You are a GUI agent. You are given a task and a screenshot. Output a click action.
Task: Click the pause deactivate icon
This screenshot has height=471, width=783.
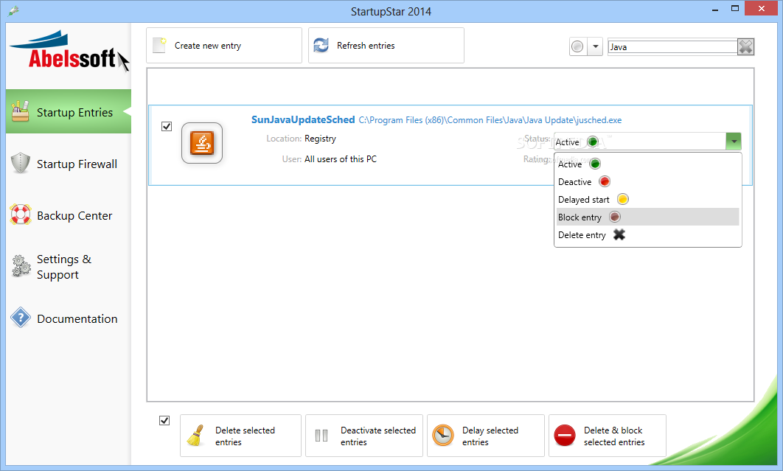click(321, 436)
